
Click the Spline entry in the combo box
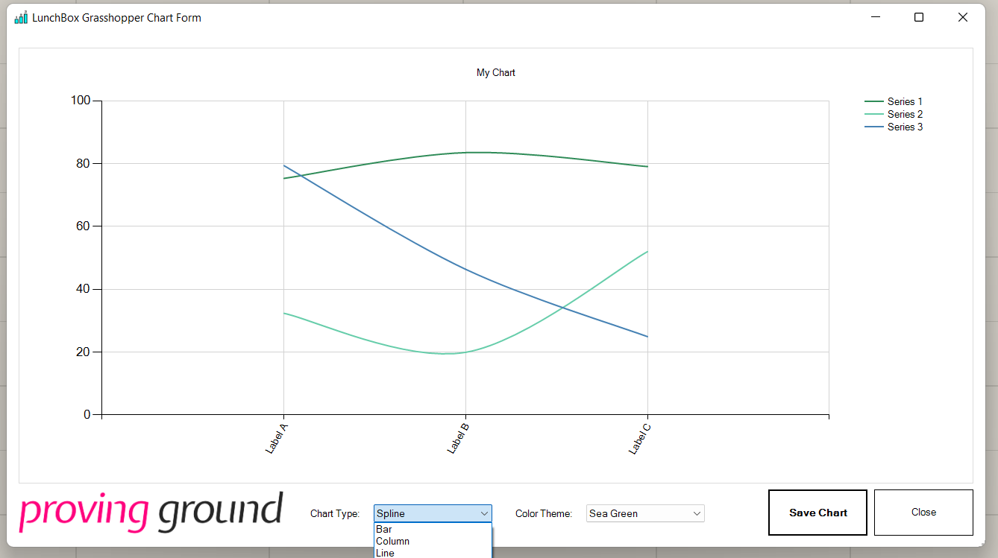392,513
